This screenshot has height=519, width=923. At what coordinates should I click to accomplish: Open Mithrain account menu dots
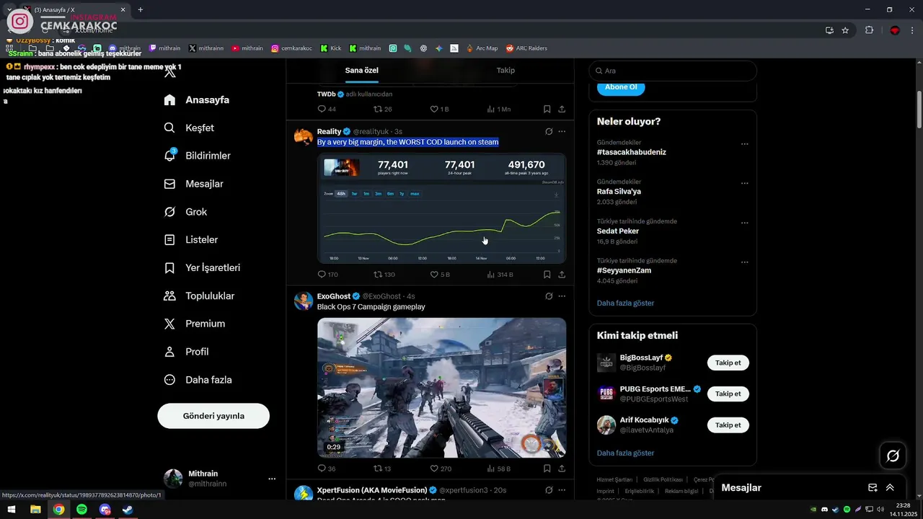pos(272,479)
